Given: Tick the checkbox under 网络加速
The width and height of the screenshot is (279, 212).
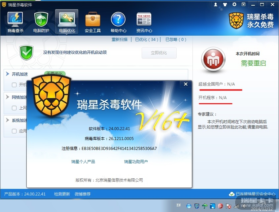Looking at the screenshot, I should pyautogui.click(x=14, y=108).
